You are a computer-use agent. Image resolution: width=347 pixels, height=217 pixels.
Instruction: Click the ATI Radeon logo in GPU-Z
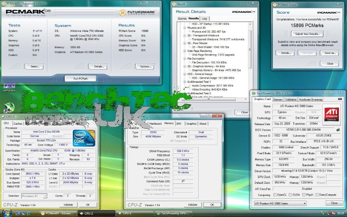(x=331, y=114)
